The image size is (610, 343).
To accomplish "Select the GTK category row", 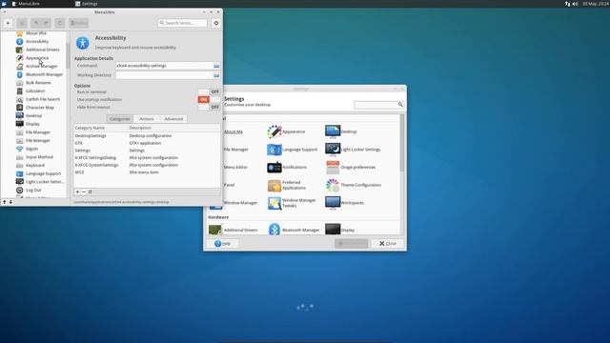I will click(147, 143).
